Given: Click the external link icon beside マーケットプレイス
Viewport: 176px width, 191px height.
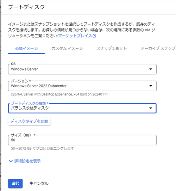Looking at the screenshot, I should [94, 36].
